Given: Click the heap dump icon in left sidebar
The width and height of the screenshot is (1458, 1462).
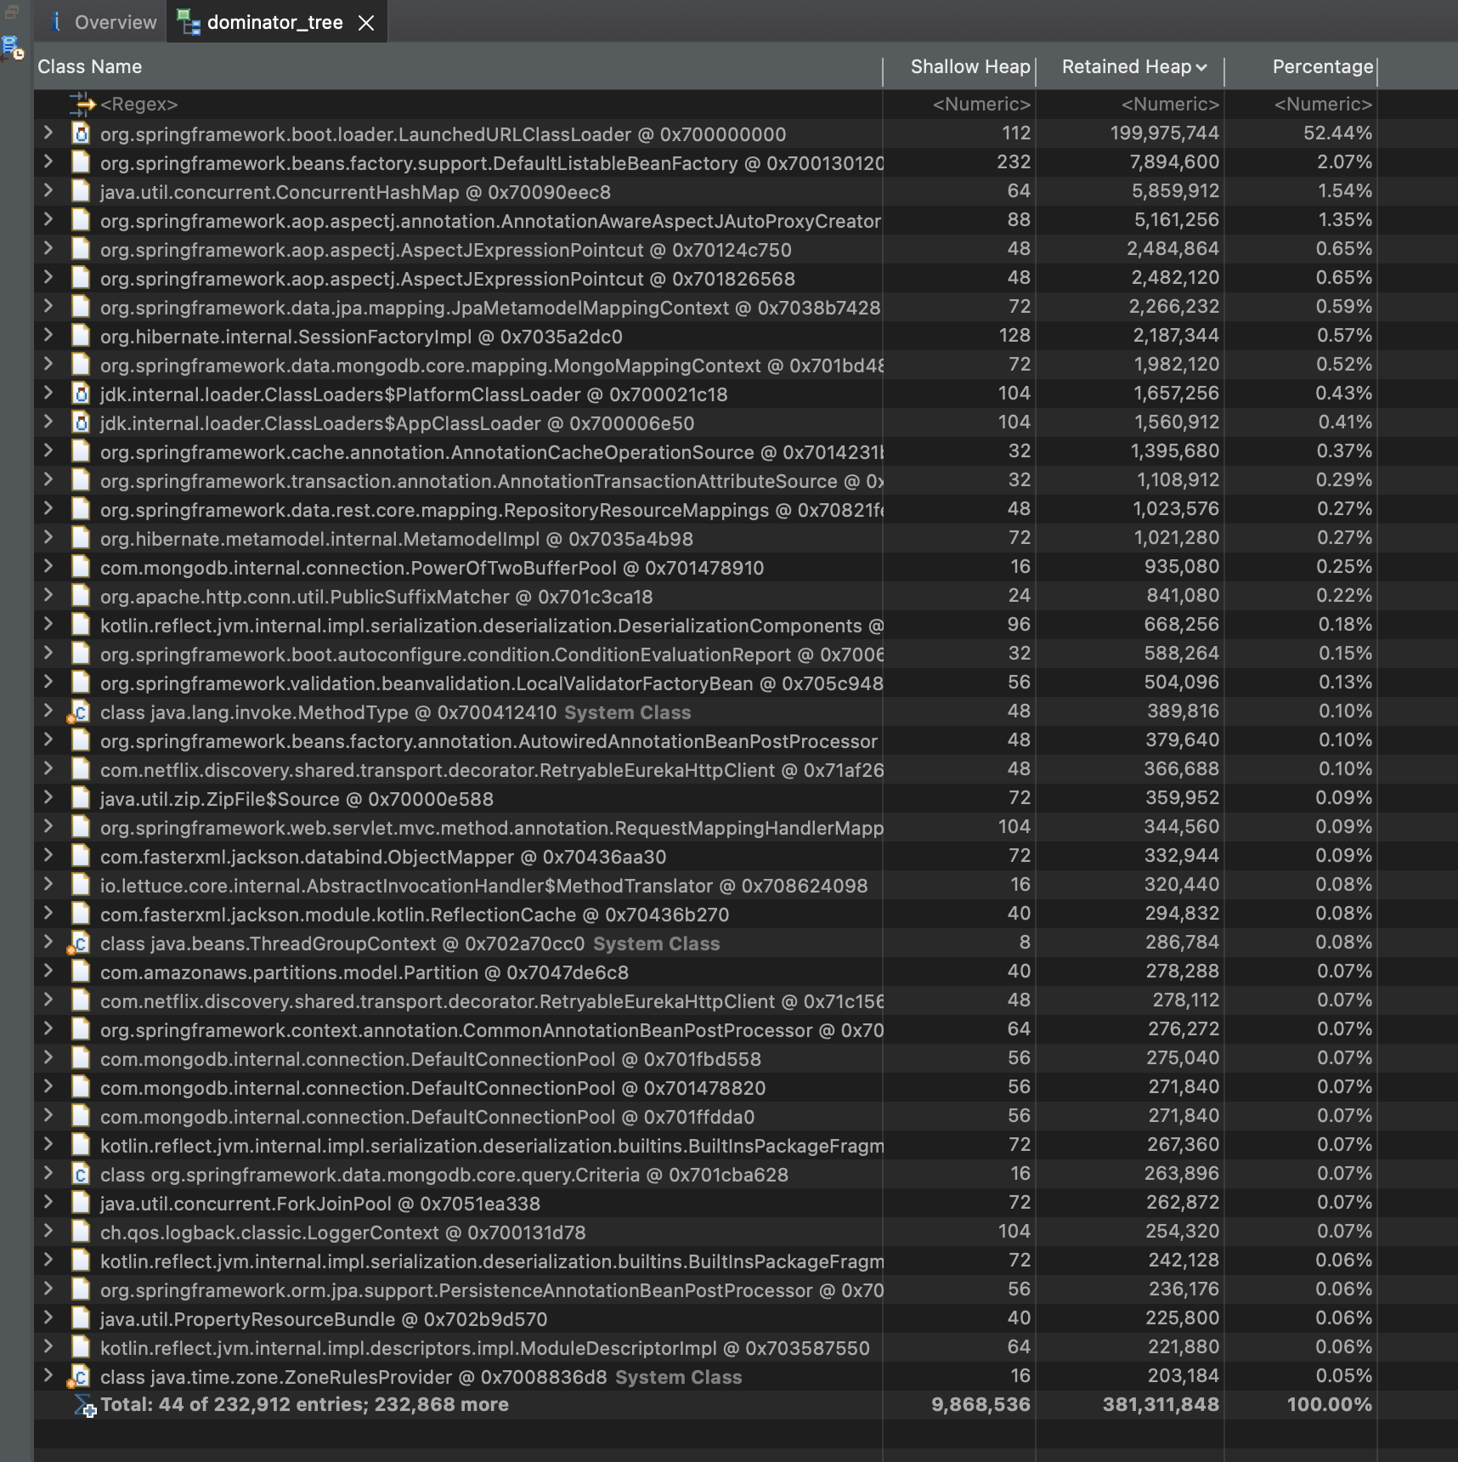Looking at the screenshot, I should click(x=12, y=48).
